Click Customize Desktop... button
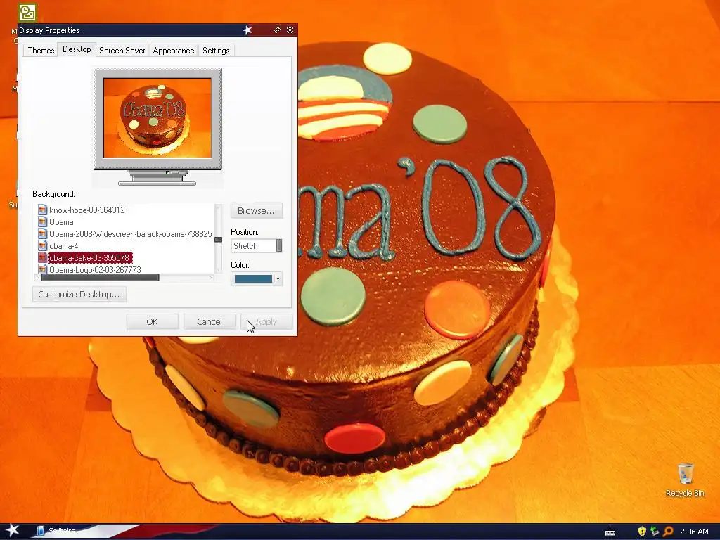The height and width of the screenshot is (540, 720). tap(79, 294)
